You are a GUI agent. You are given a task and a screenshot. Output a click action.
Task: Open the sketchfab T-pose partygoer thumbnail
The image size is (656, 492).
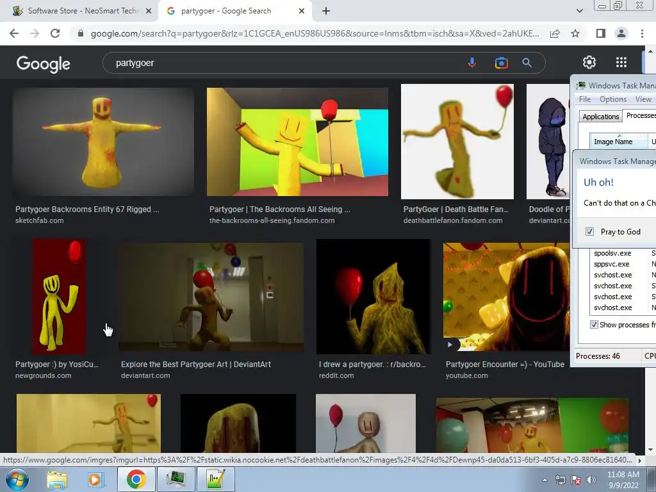[x=103, y=142]
